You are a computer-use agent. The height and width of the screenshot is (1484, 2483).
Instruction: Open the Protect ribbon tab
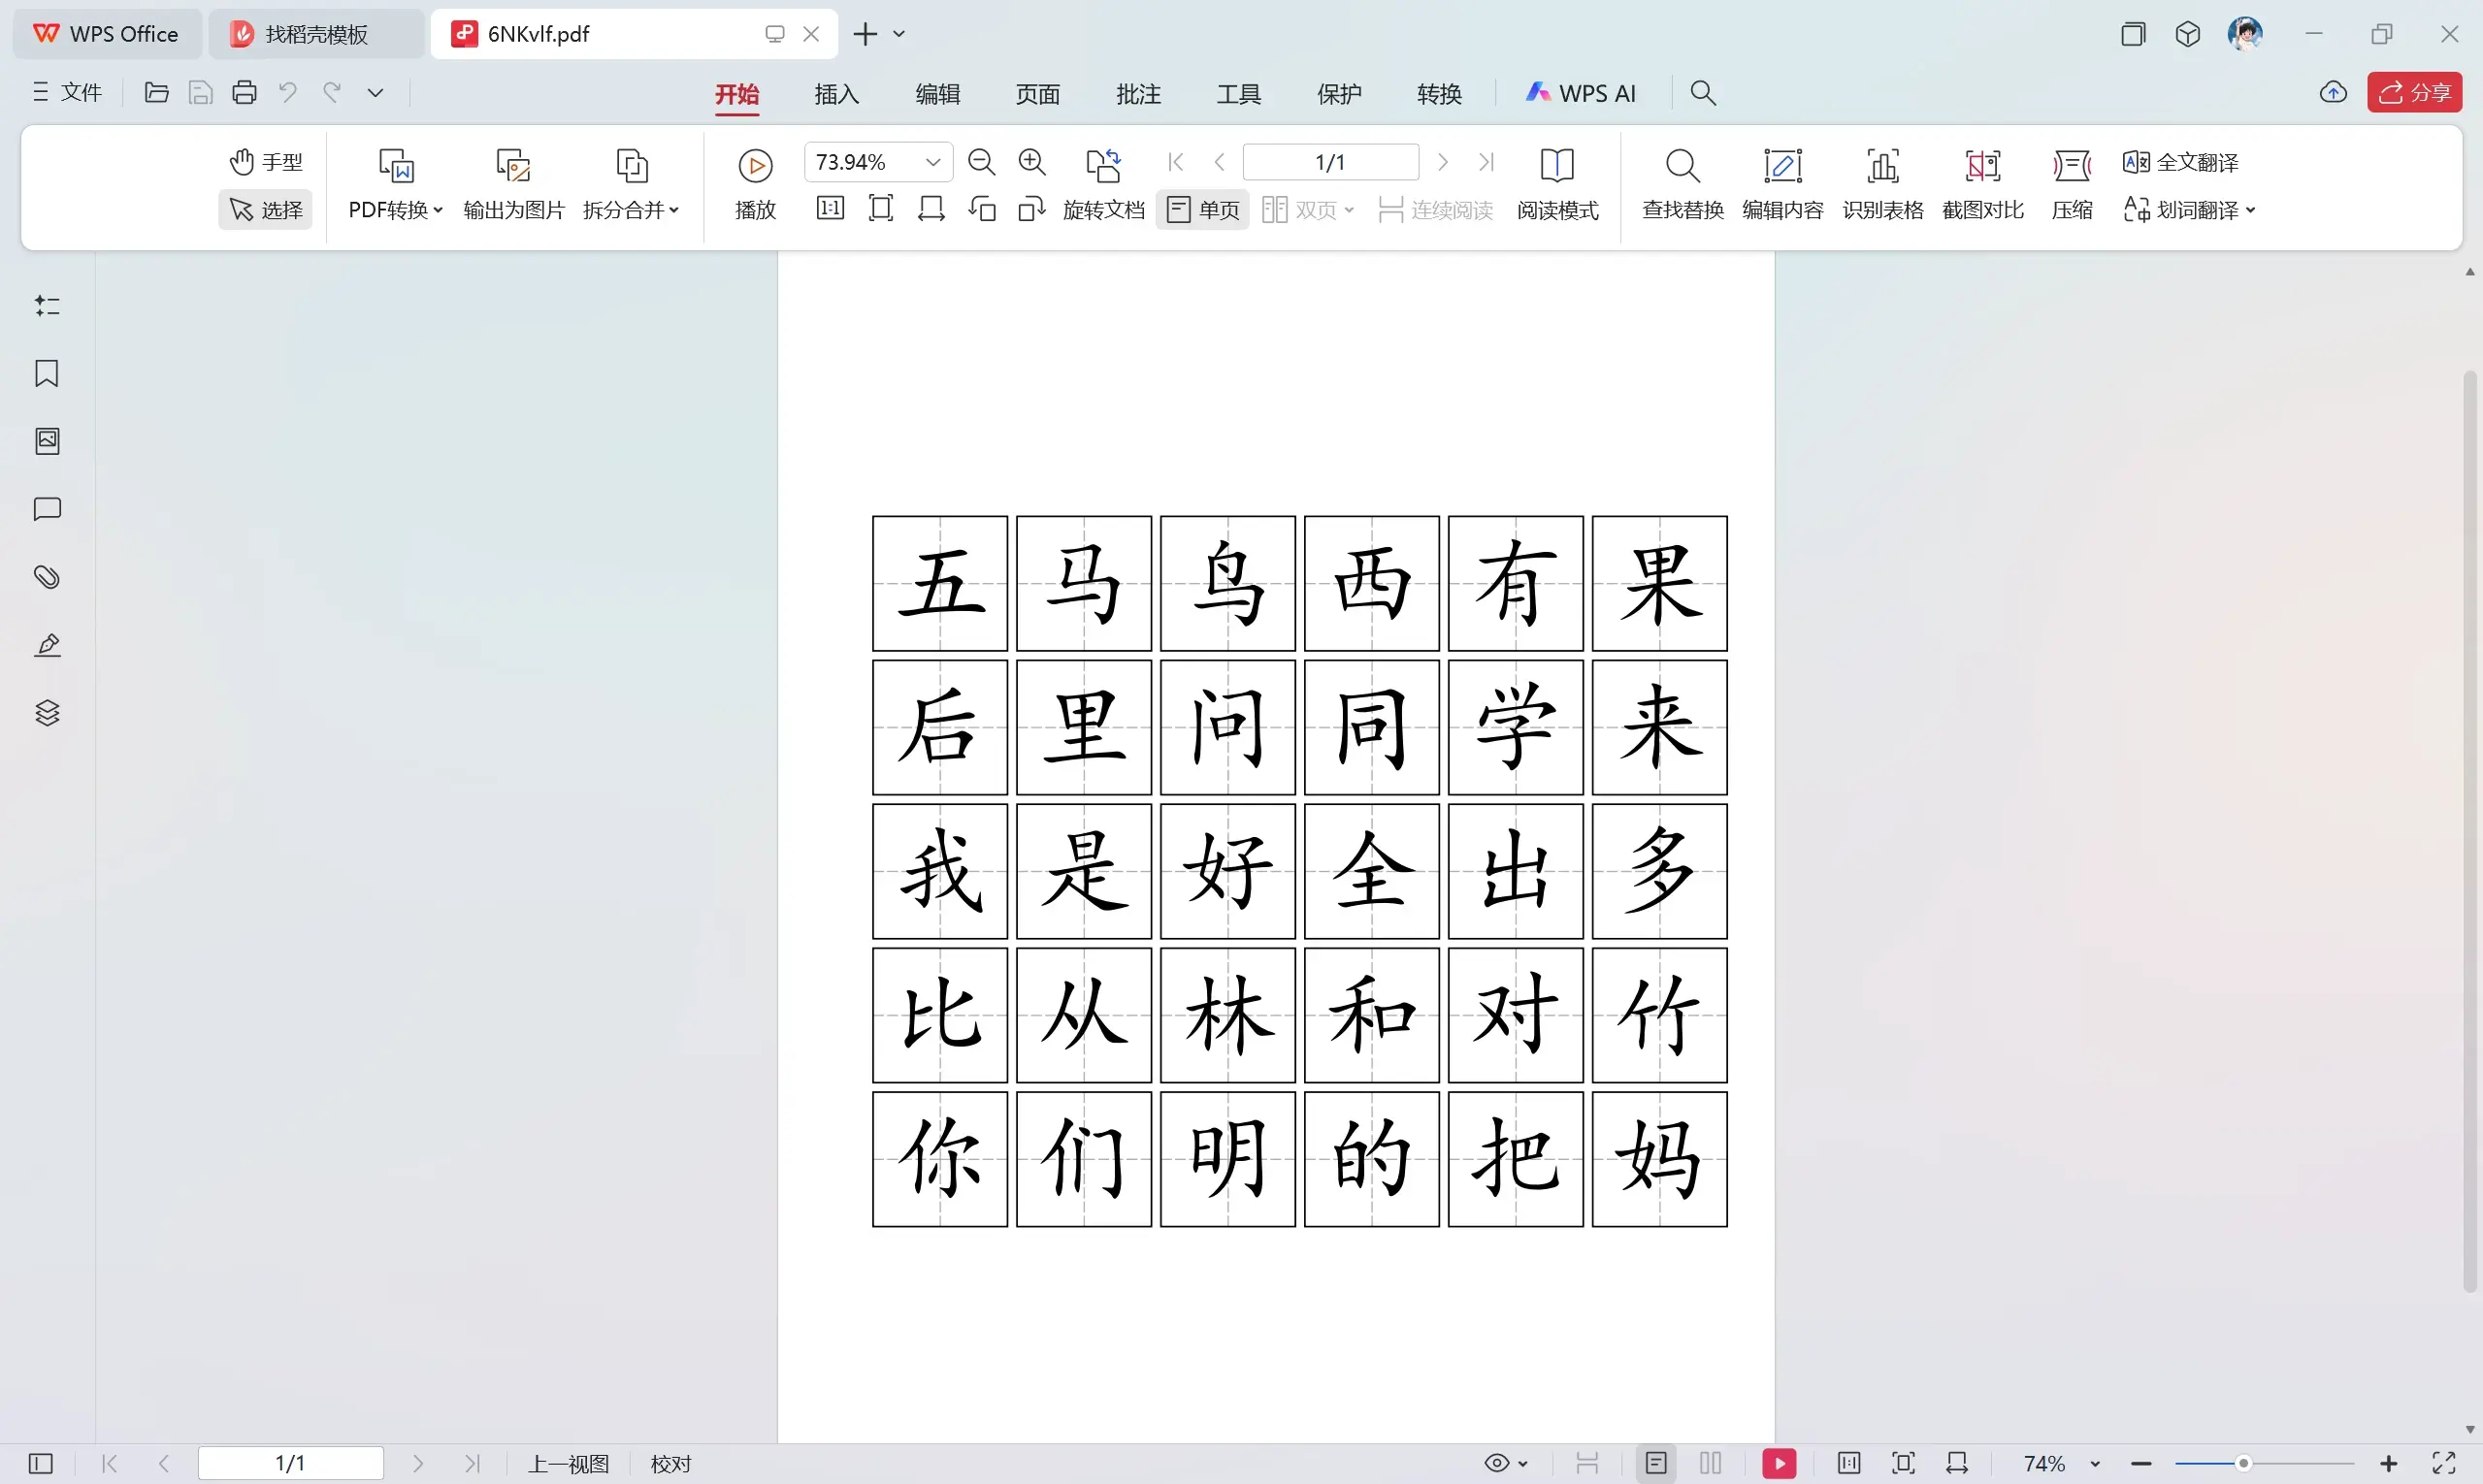(1339, 94)
